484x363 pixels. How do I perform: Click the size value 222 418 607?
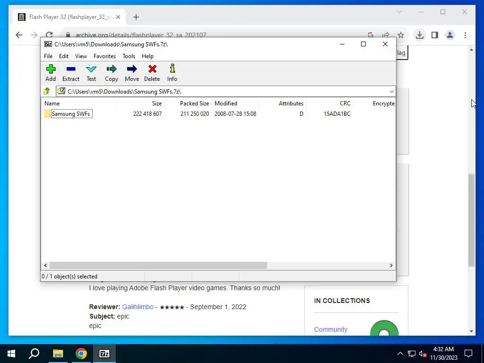[147, 114]
